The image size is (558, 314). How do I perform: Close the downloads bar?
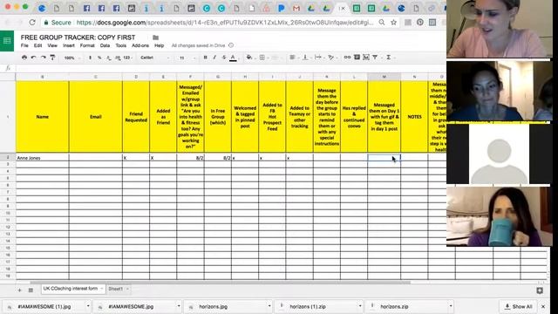(543, 306)
